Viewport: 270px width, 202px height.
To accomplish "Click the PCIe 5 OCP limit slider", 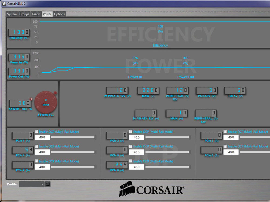I will [x=168, y=152].
